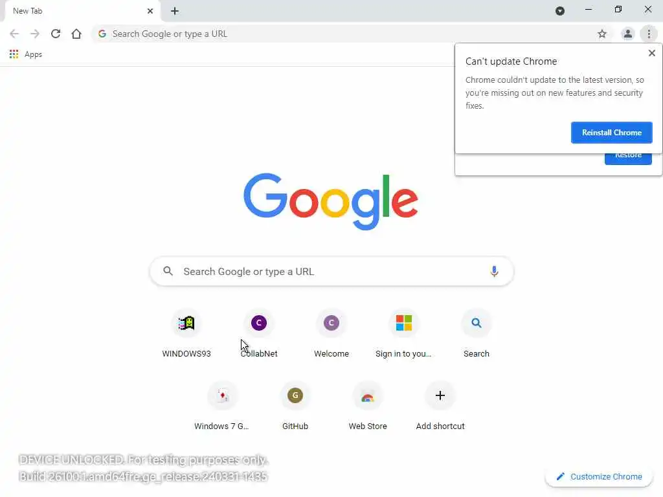Reload the page with the refresh icon

tap(56, 34)
